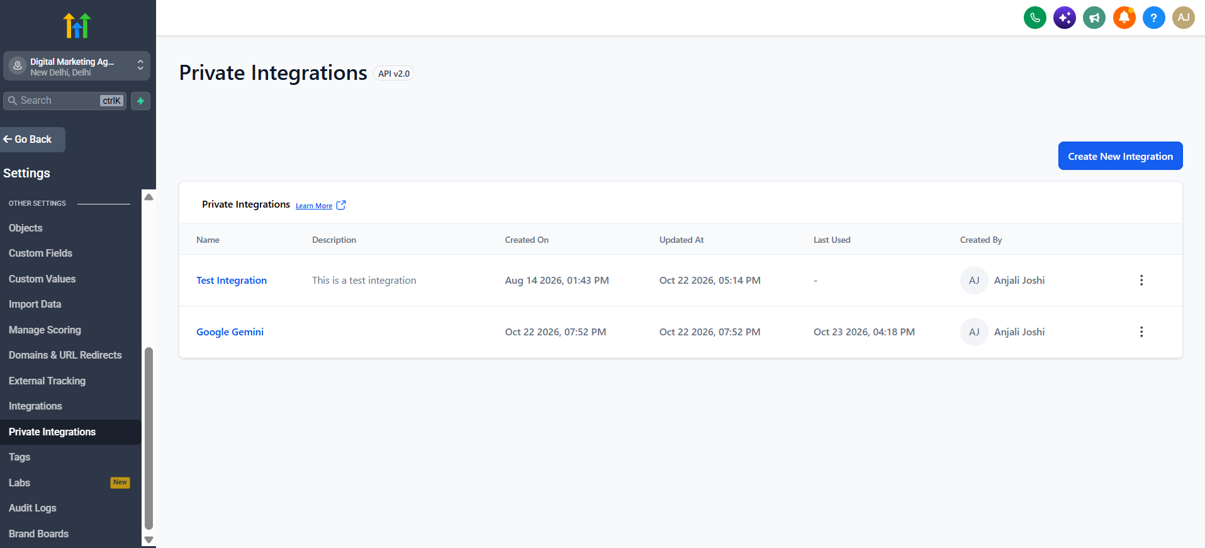The image size is (1205, 548).
Task: Click the AJ avatar in Test Integration row
Action: click(974, 281)
